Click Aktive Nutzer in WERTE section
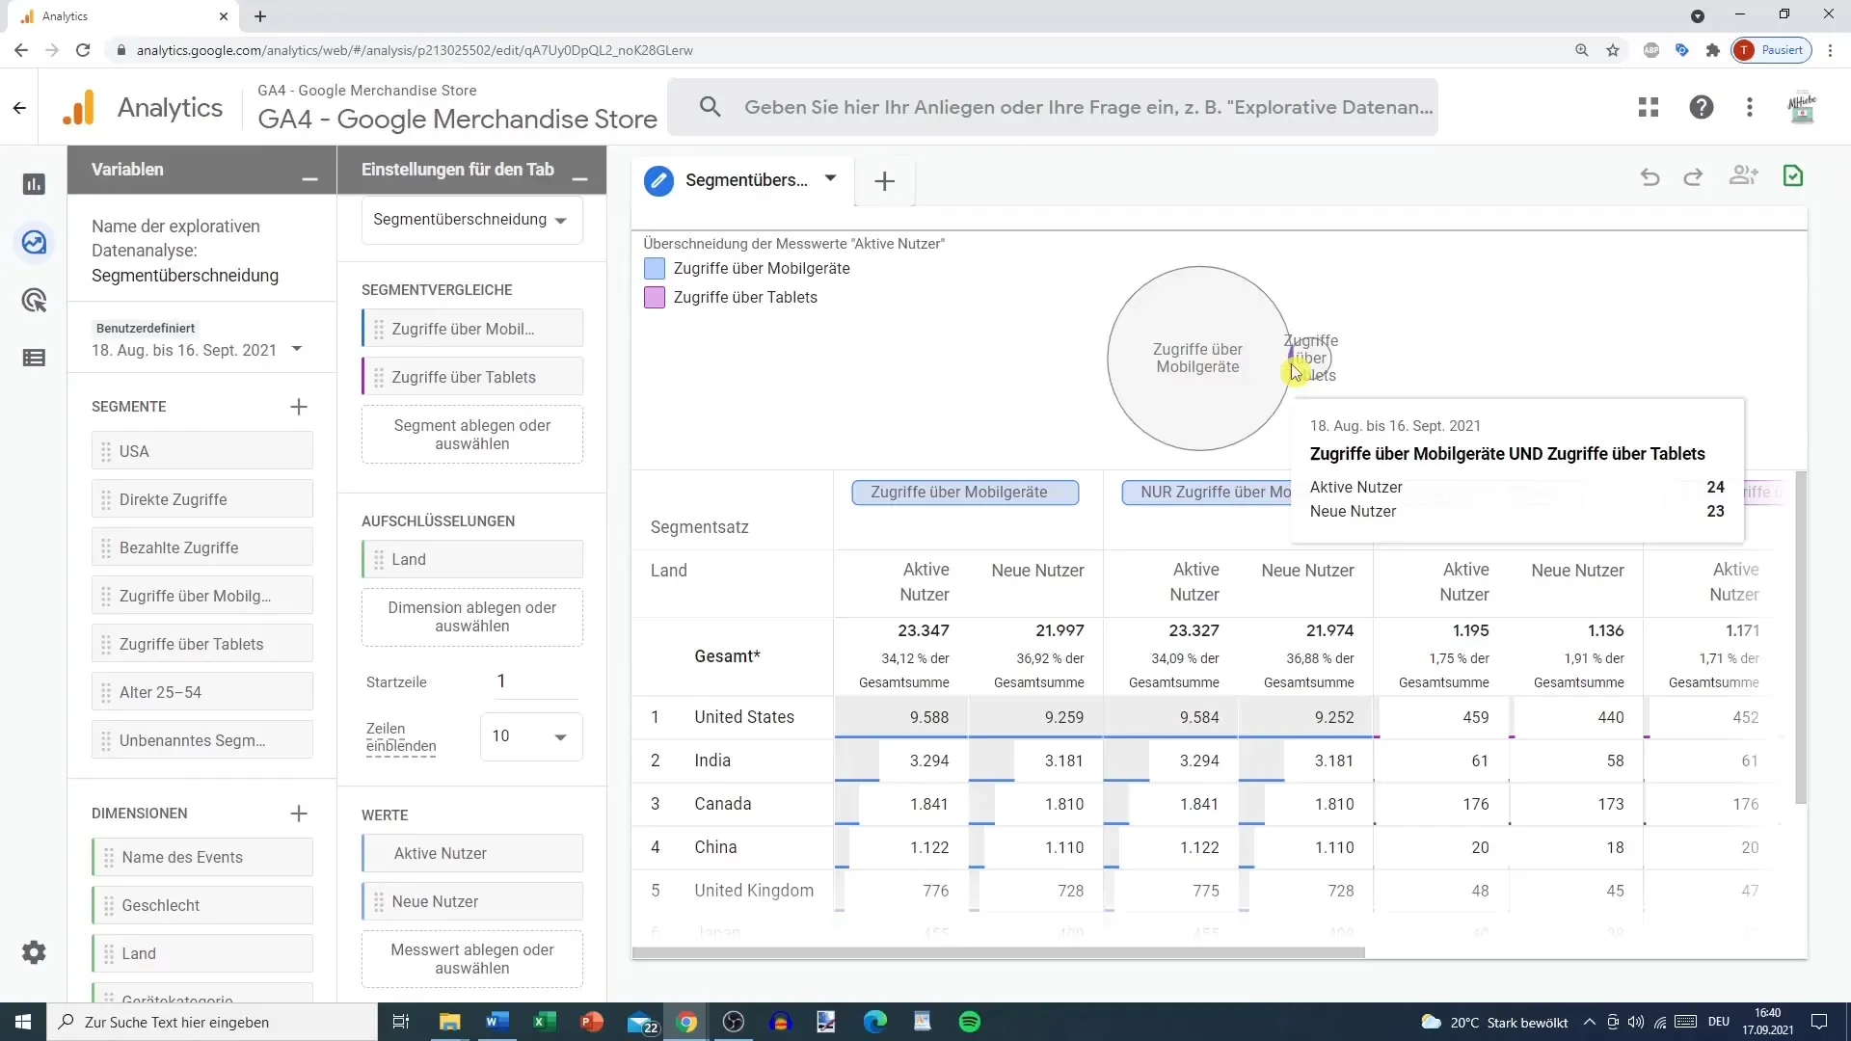The width and height of the screenshot is (1851, 1041). pyautogui.click(x=472, y=853)
